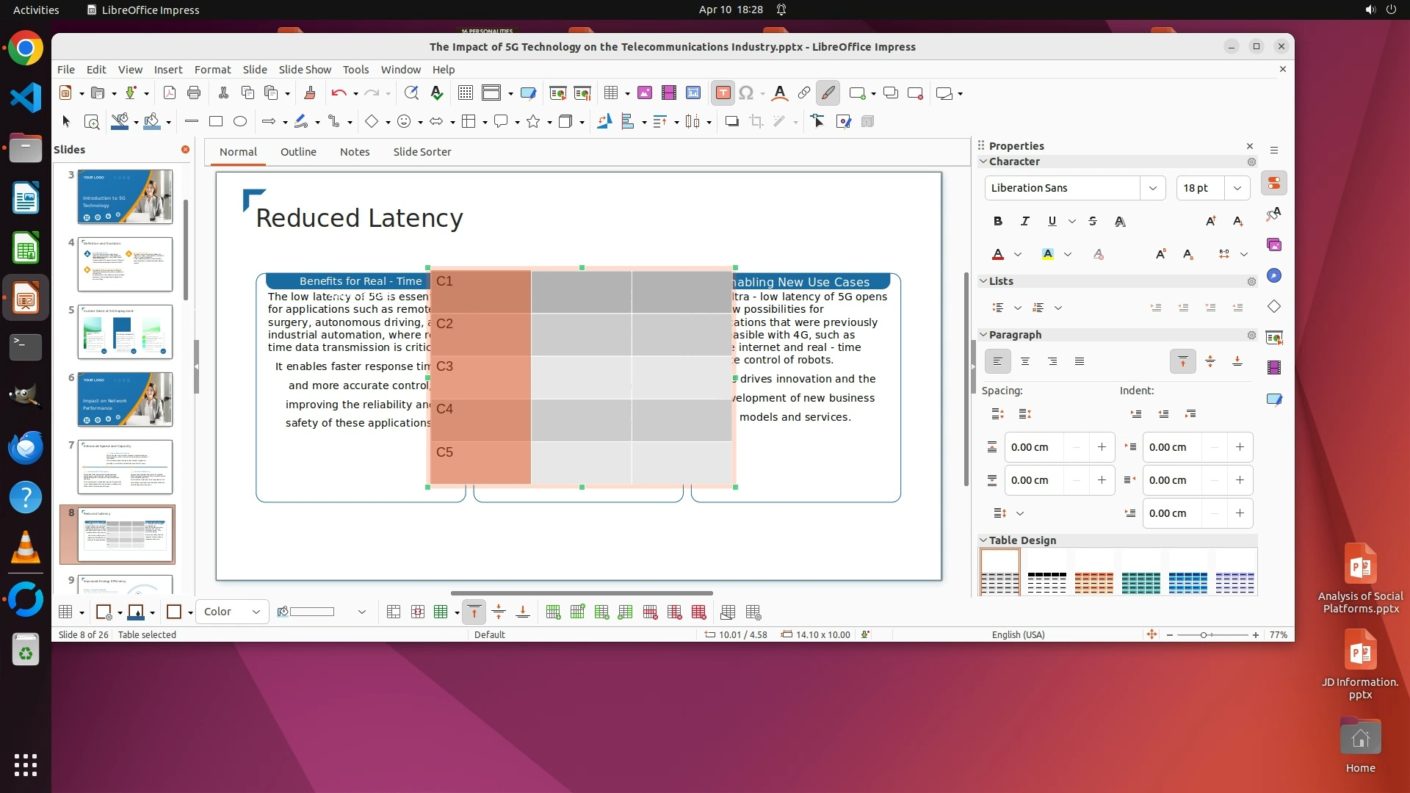Collapse the Table Design section
Image resolution: width=1410 pixels, height=793 pixels.
(x=983, y=540)
